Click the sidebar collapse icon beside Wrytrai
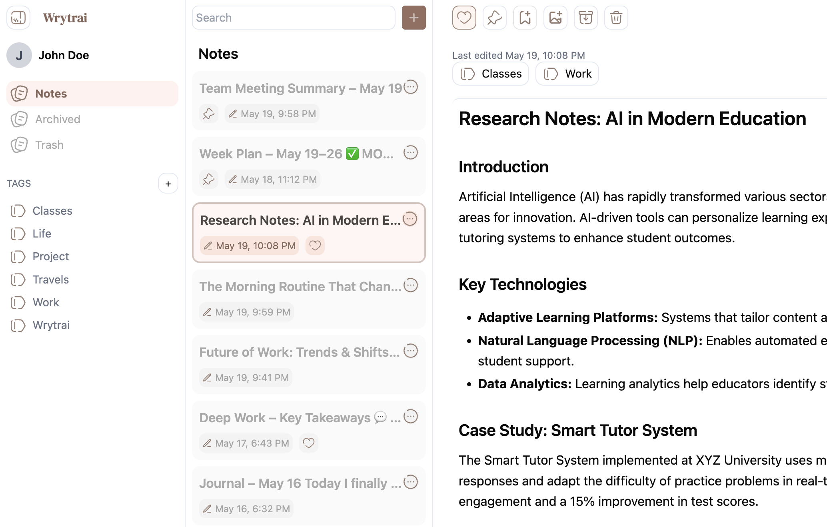This screenshot has height=527, width=827. tap(18, 18)
